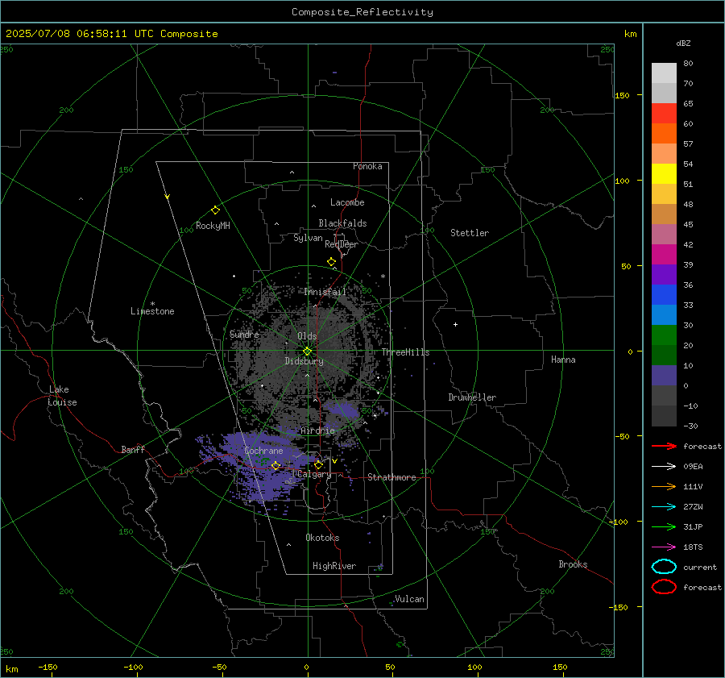
Task: Click the dBZ legend heading
Action: [683, 44]
